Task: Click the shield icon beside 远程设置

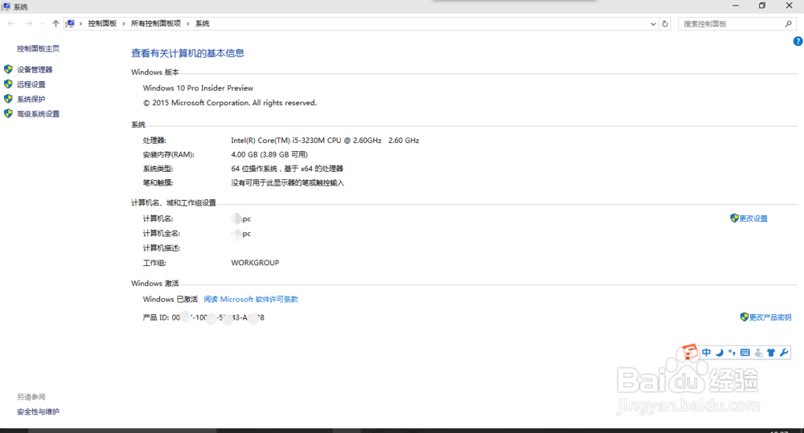Action: (8, 84)
